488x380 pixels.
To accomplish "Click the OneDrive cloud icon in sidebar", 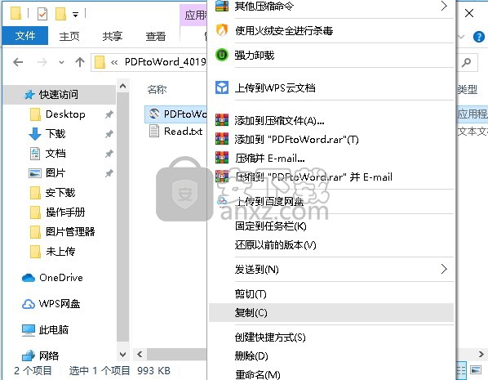I will tap(29, 277).
